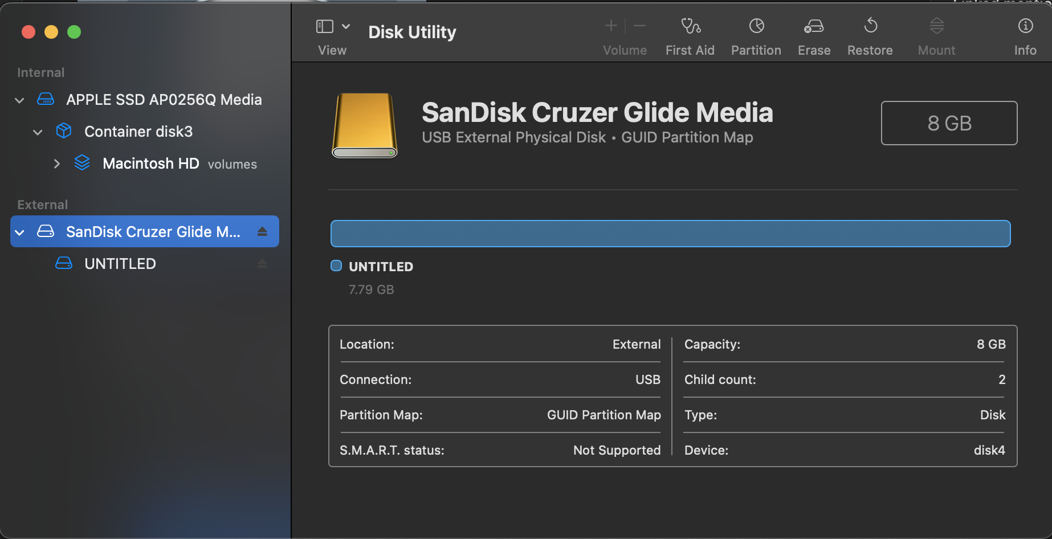Click the Not Supported S.M.A.R.T. value
Screen dimensions: 1052x539
tap(617, 450)
